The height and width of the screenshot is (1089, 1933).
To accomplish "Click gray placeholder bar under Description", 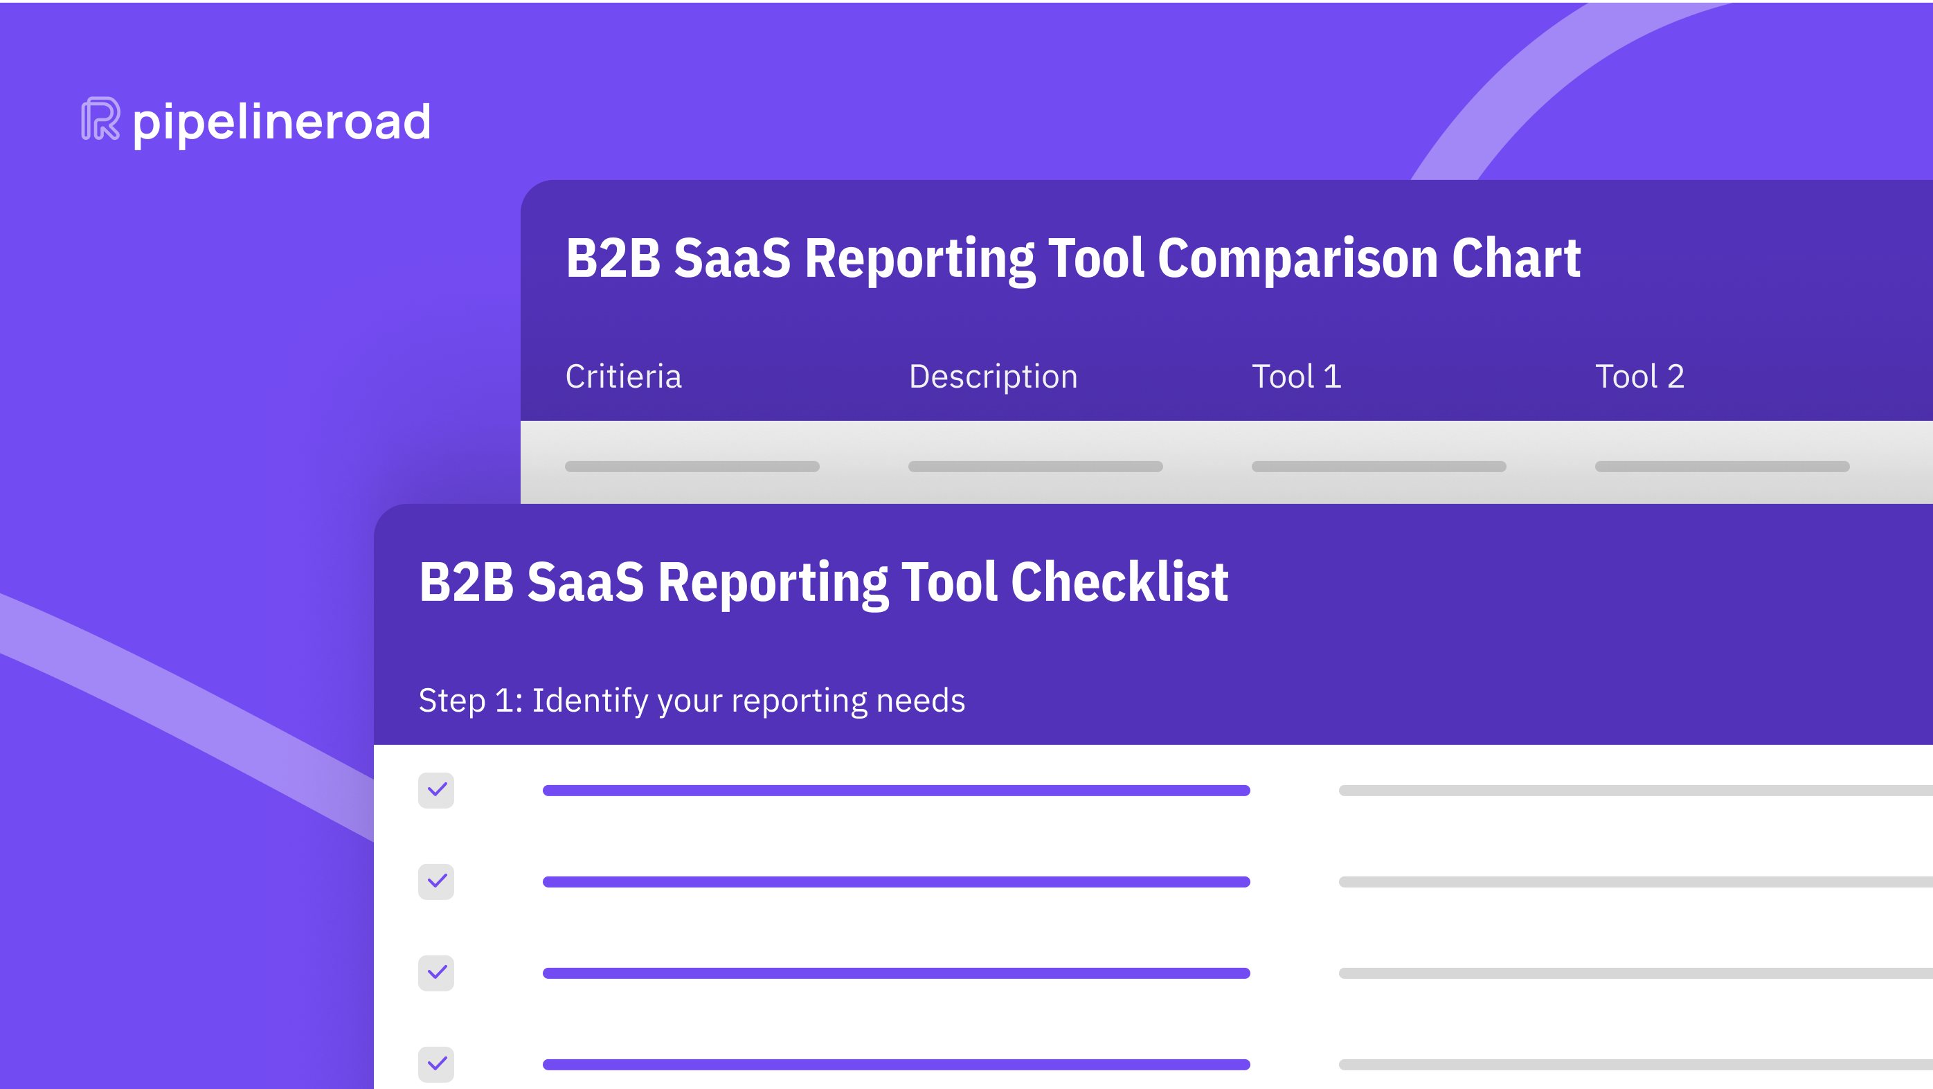I will tap(1035, 466).
